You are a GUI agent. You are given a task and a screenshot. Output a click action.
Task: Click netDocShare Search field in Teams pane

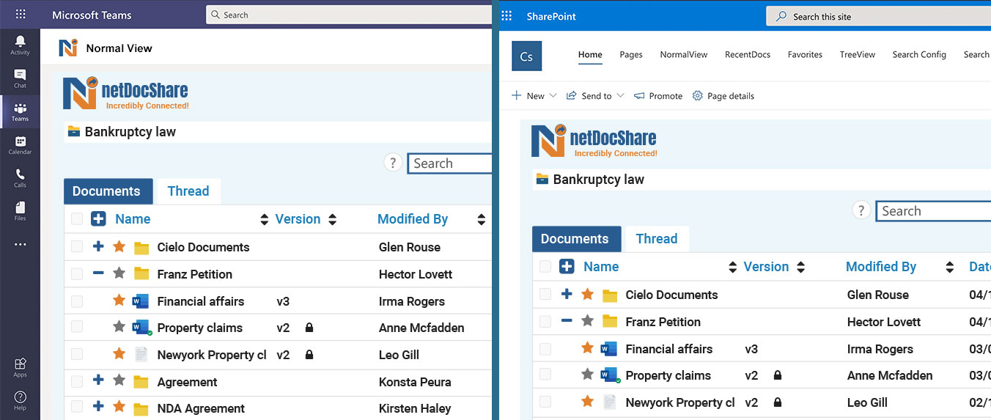click(449, 163)
